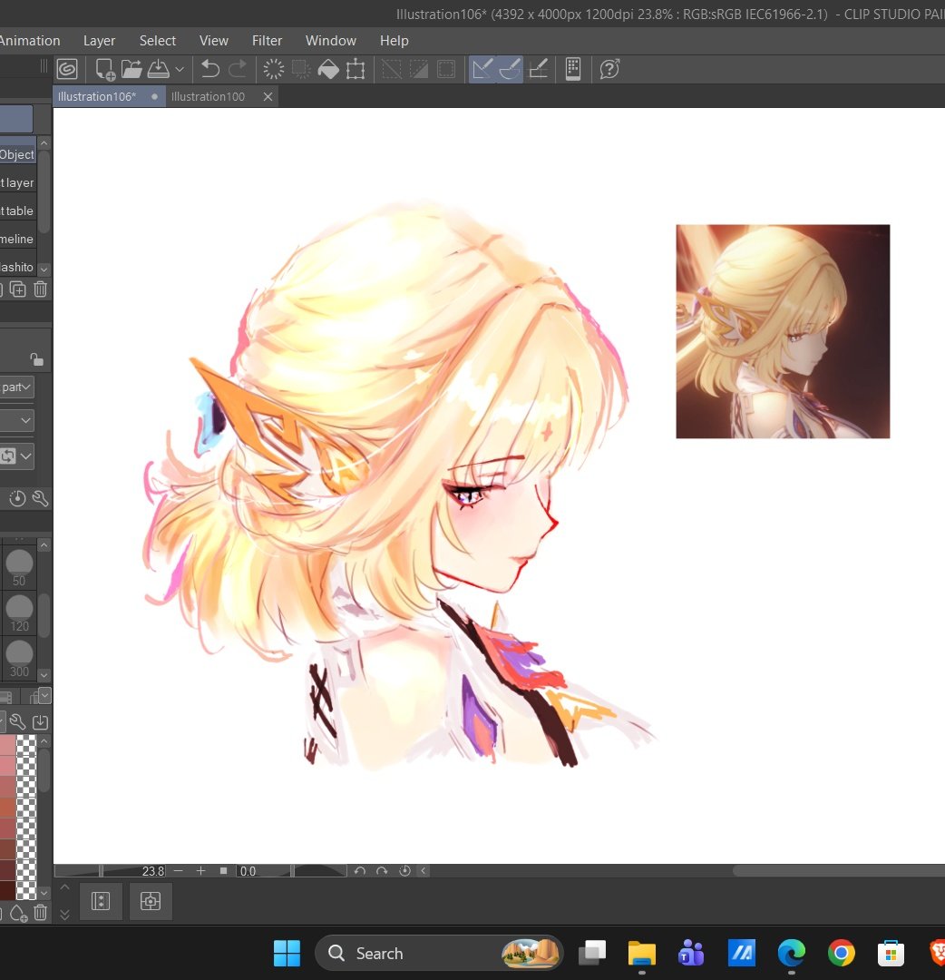Toggle Snap to Ruler
Screen dimensions: 945x980
(482, 69)
